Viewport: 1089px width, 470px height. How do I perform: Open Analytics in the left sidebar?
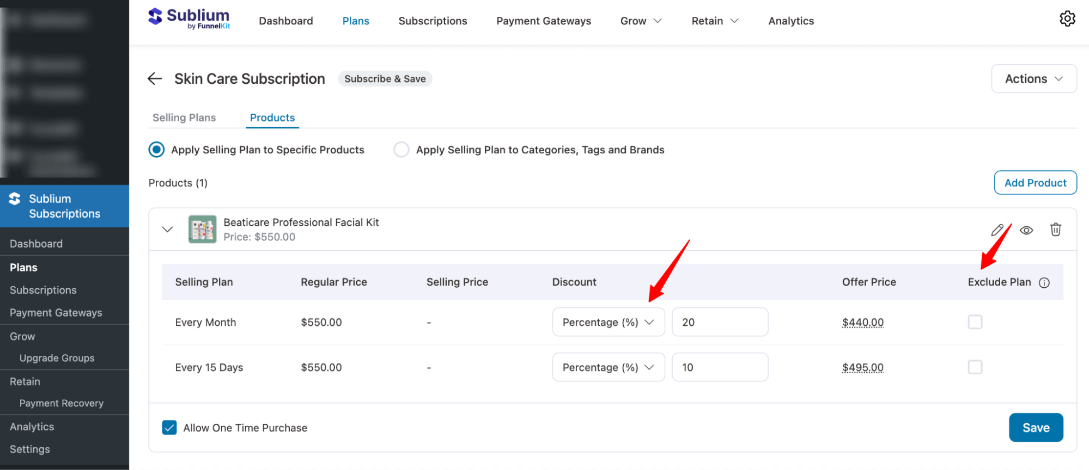coord(32,427)
